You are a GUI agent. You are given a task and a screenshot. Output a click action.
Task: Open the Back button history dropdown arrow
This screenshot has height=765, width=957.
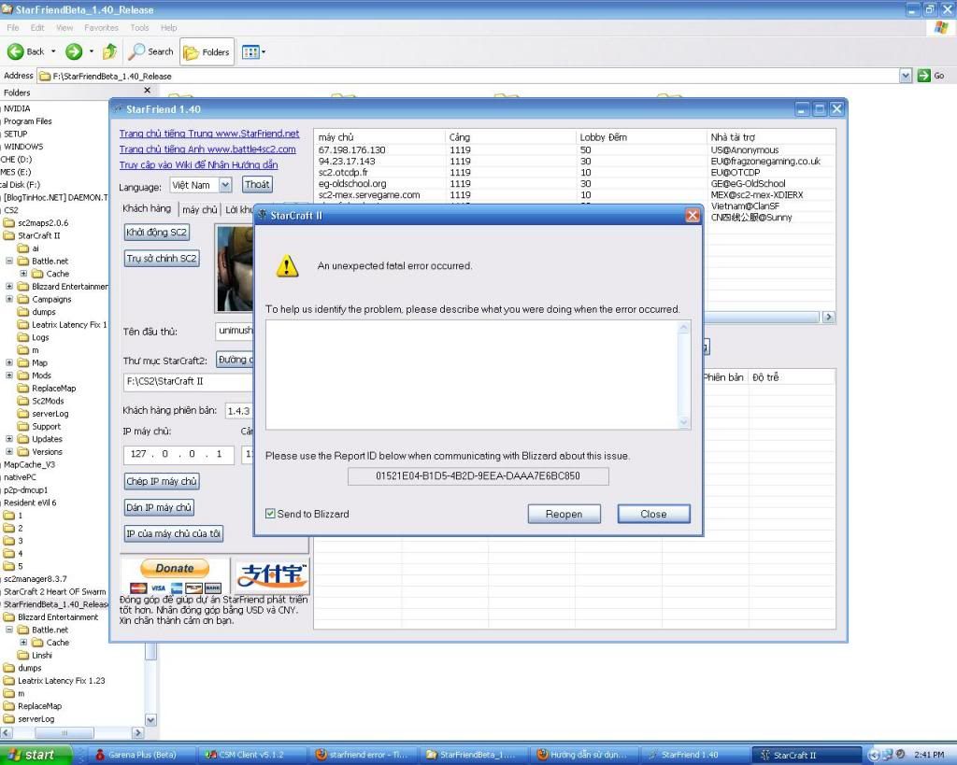(53, 52)
